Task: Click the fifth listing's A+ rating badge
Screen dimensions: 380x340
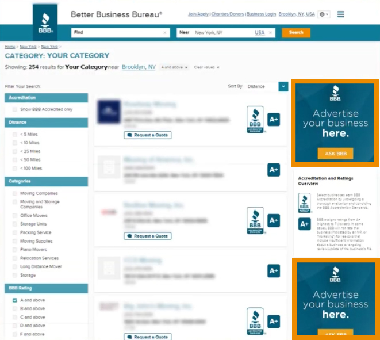Action: 274,322
